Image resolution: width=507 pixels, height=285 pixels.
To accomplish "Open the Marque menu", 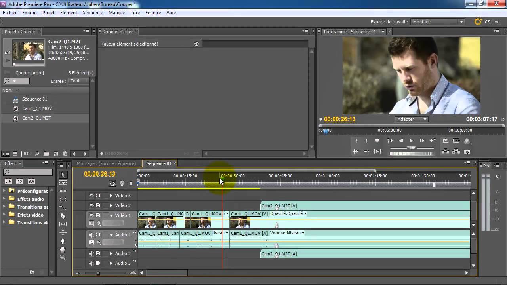I will [x=116, y=13].
